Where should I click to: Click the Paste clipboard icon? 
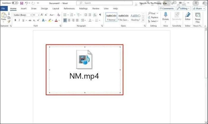[x=4, y=15]
